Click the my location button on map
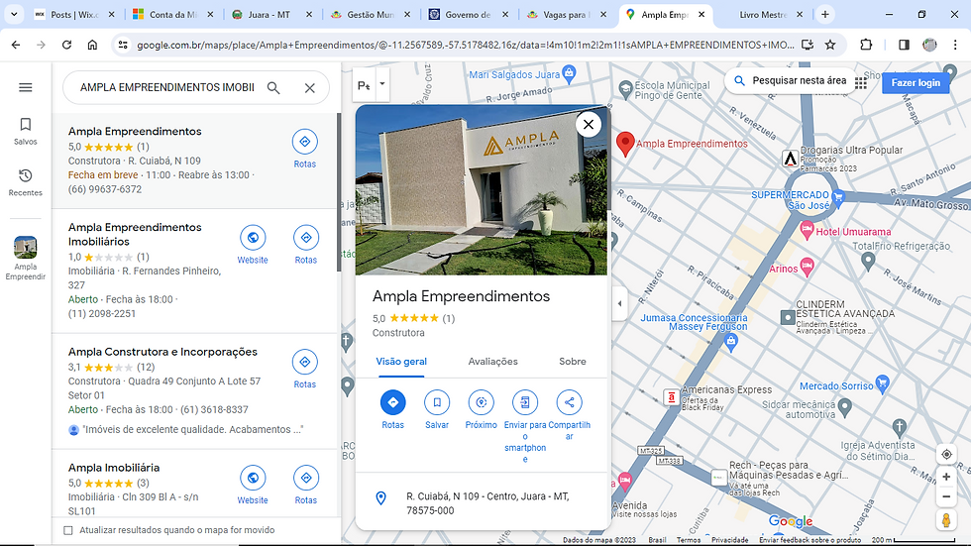The image size is (971, 546). coord(946,455)
